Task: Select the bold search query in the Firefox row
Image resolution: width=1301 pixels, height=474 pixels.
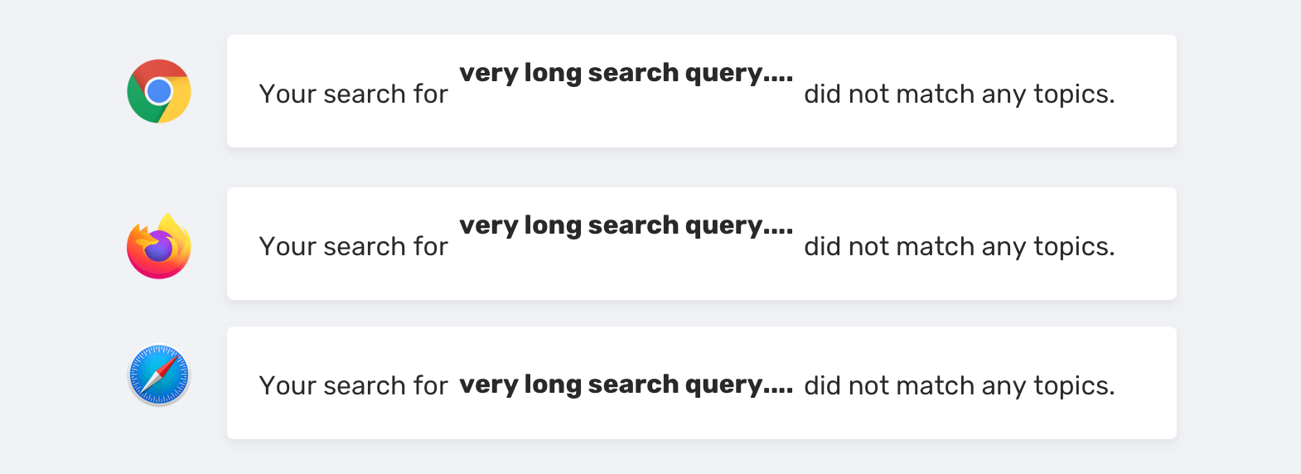Action: 626,225
